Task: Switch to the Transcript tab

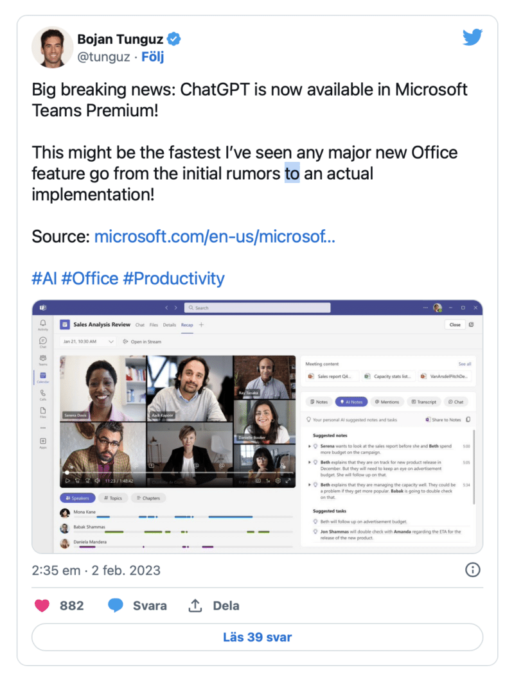Action: tap(424, 402)
